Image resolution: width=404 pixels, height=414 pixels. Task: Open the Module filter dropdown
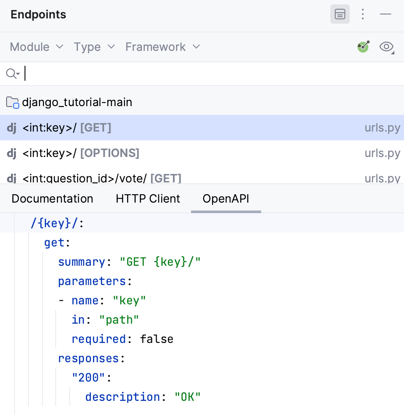pyautogui.click(x=36, y=47)
